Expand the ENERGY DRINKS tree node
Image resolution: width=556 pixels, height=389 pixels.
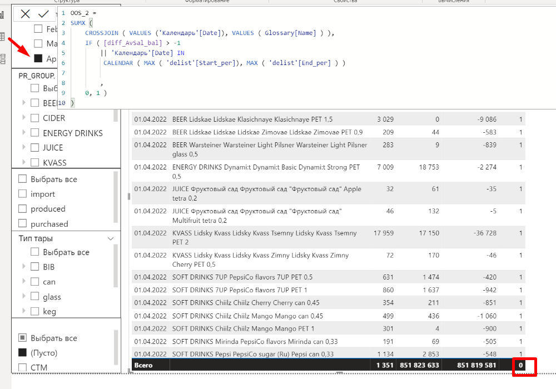24,132
